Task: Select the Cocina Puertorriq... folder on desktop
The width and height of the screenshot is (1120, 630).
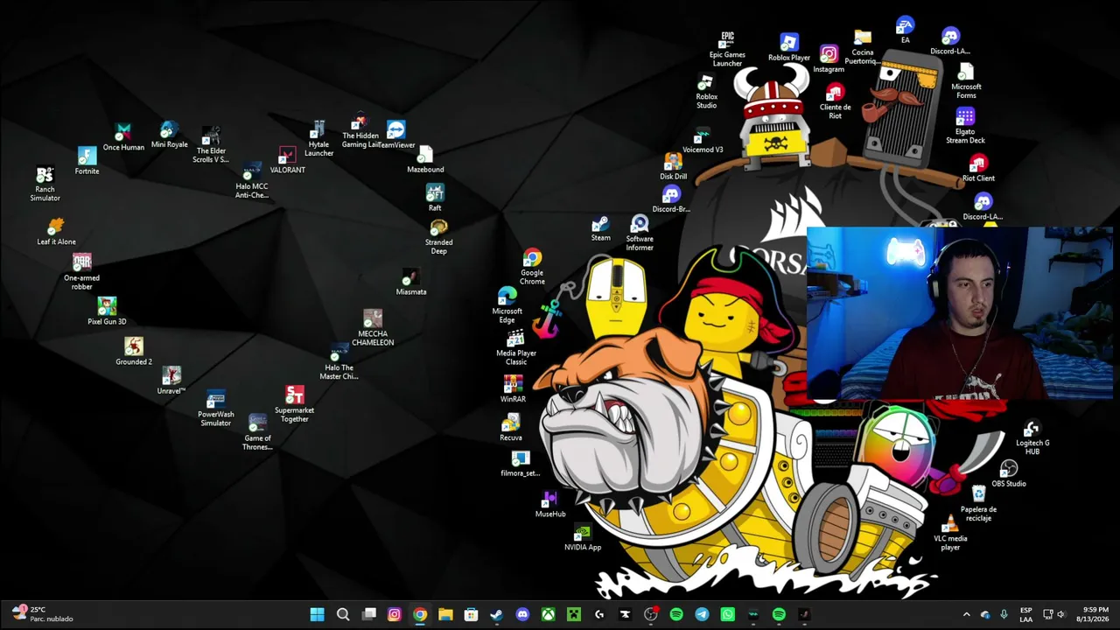Action: tap(863, 47)
